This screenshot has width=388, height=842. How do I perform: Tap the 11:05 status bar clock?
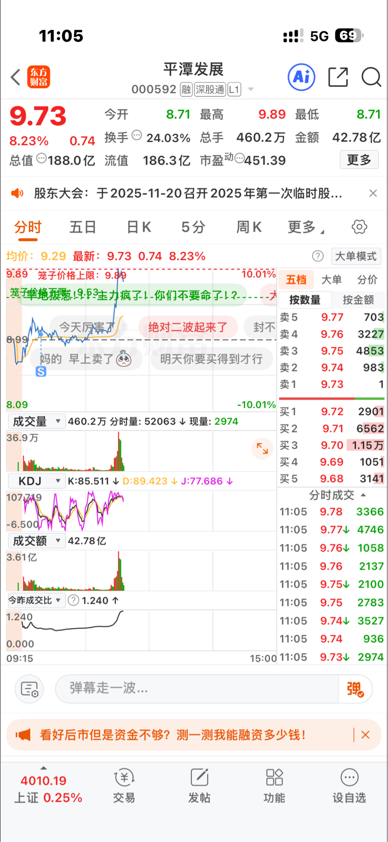(x=61, y=36)
